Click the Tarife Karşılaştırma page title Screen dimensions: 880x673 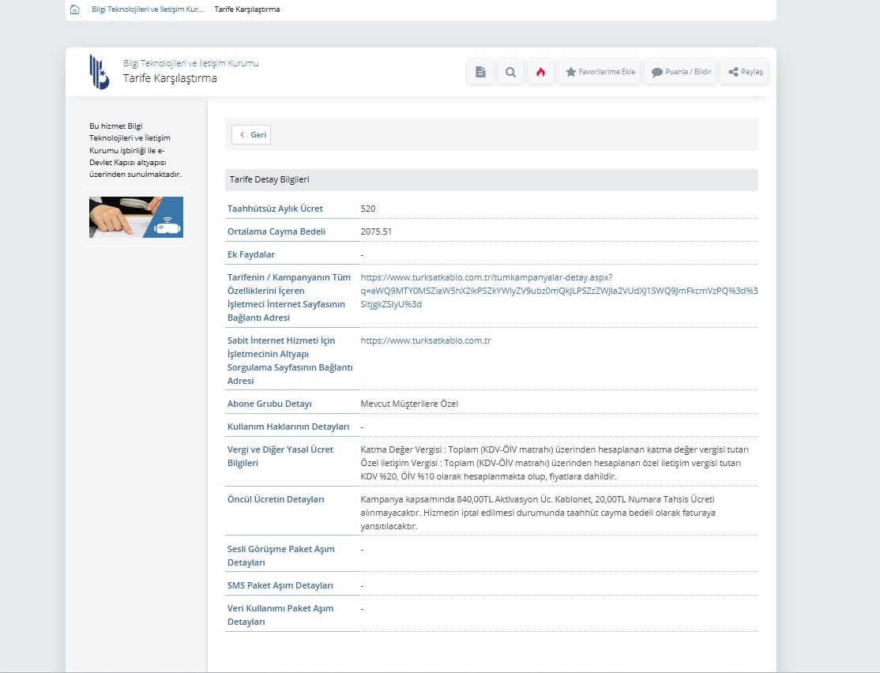pyautogui.click(x=170, y=78)
